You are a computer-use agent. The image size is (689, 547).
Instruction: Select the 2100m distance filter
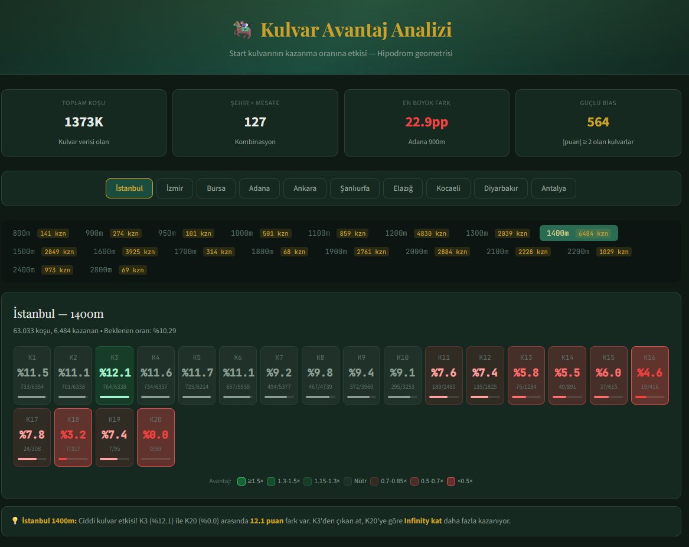(518, 252)
